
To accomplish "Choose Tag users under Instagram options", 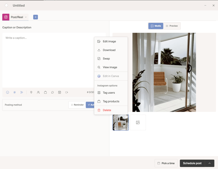I will point(111,93).
